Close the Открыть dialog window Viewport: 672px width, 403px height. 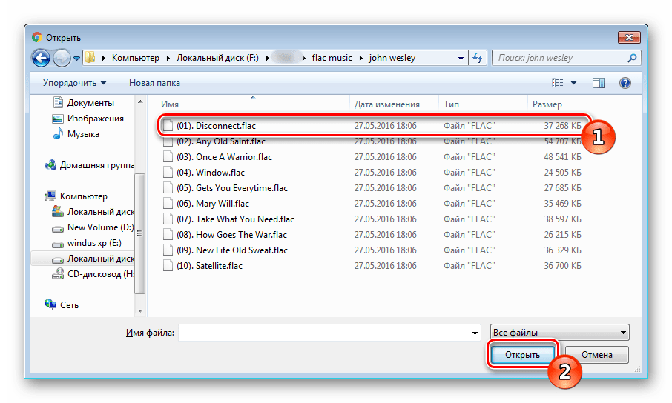(x=629, y=37)
